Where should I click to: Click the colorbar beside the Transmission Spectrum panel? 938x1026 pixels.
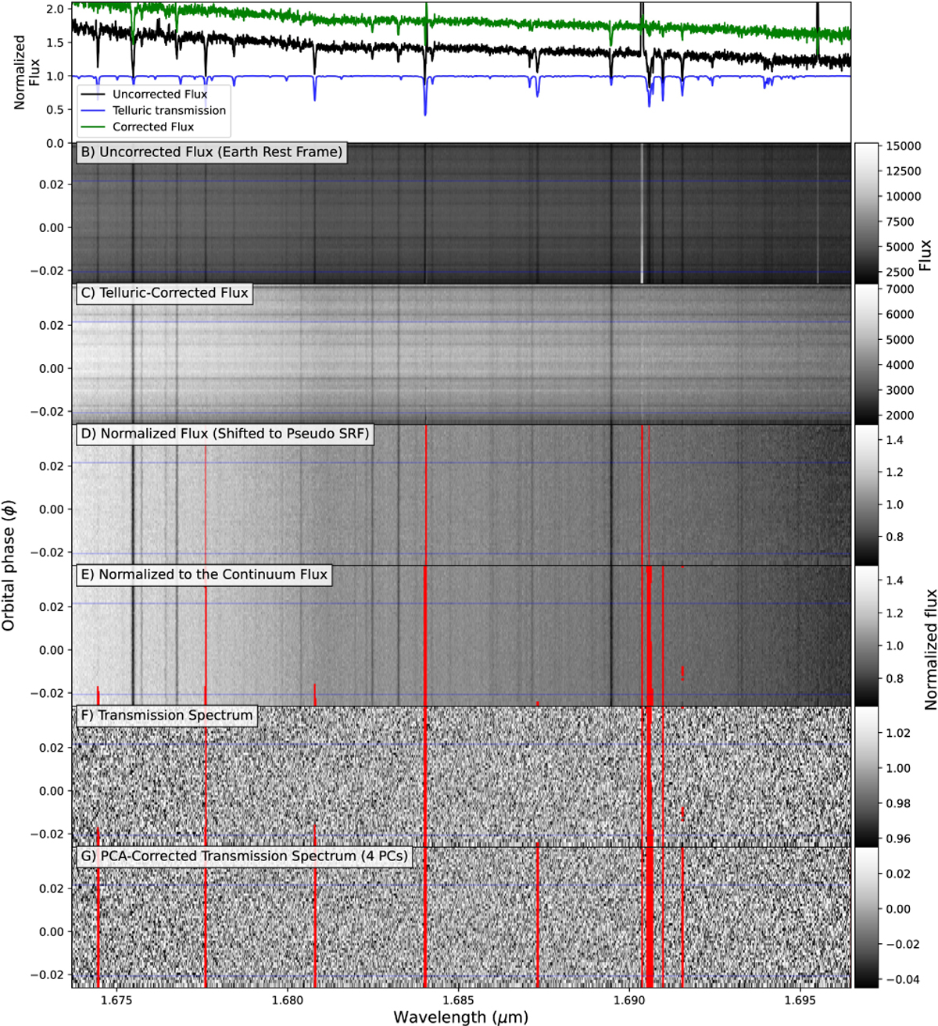click(866, 776)
